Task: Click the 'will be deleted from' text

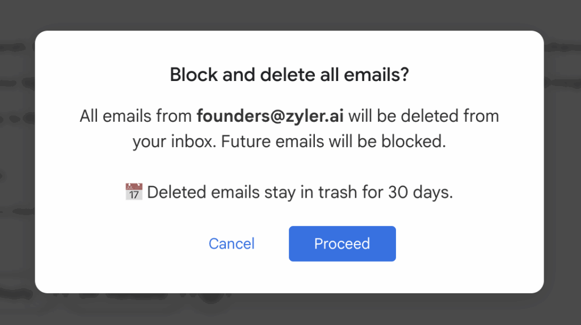Action: pyautogui.click(x=423, y=116)
